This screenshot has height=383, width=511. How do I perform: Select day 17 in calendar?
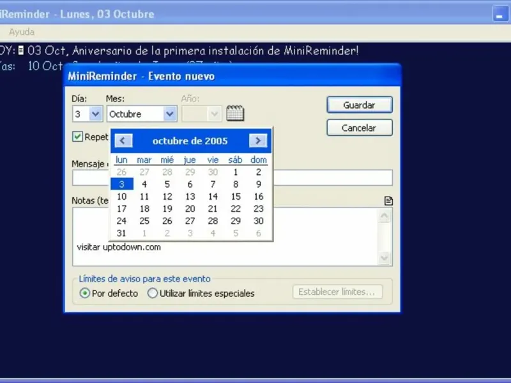(x=121, y=209)
